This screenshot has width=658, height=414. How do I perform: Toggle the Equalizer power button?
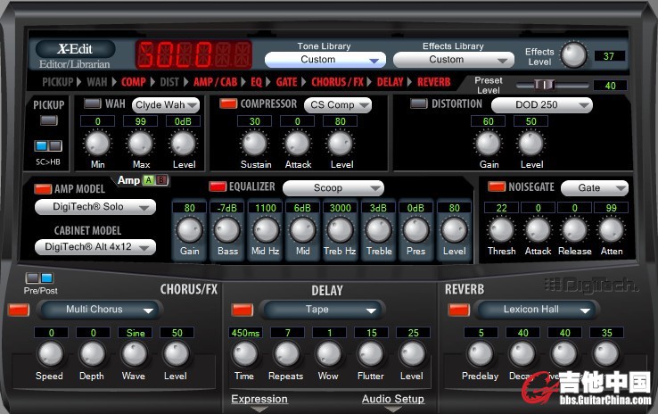point(218,186)
